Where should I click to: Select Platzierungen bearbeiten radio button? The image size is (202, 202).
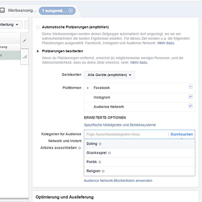[38, 51]
